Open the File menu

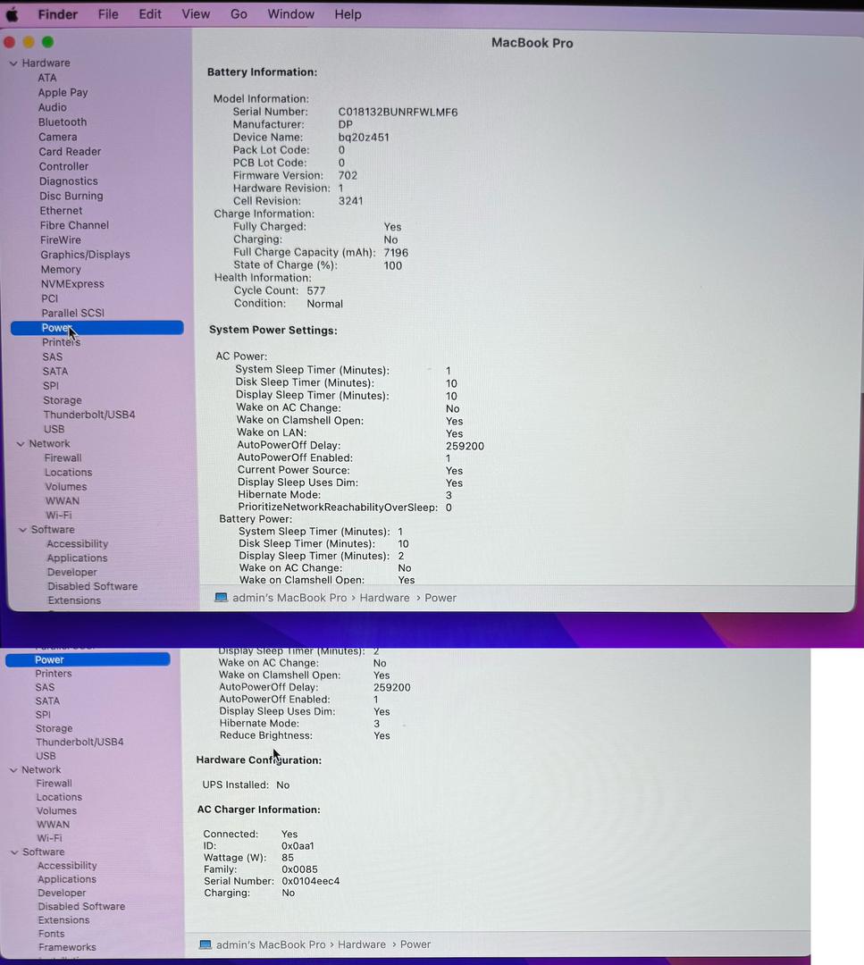click(108, 14)
